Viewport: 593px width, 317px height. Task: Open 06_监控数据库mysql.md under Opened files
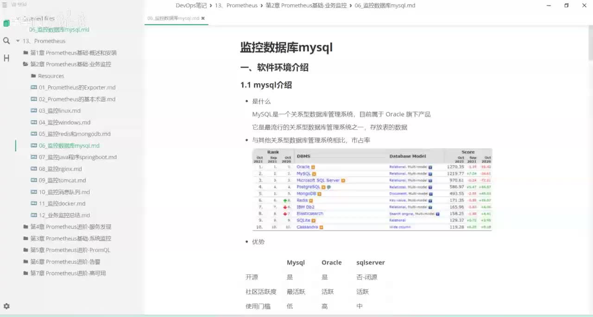(59, 30)
